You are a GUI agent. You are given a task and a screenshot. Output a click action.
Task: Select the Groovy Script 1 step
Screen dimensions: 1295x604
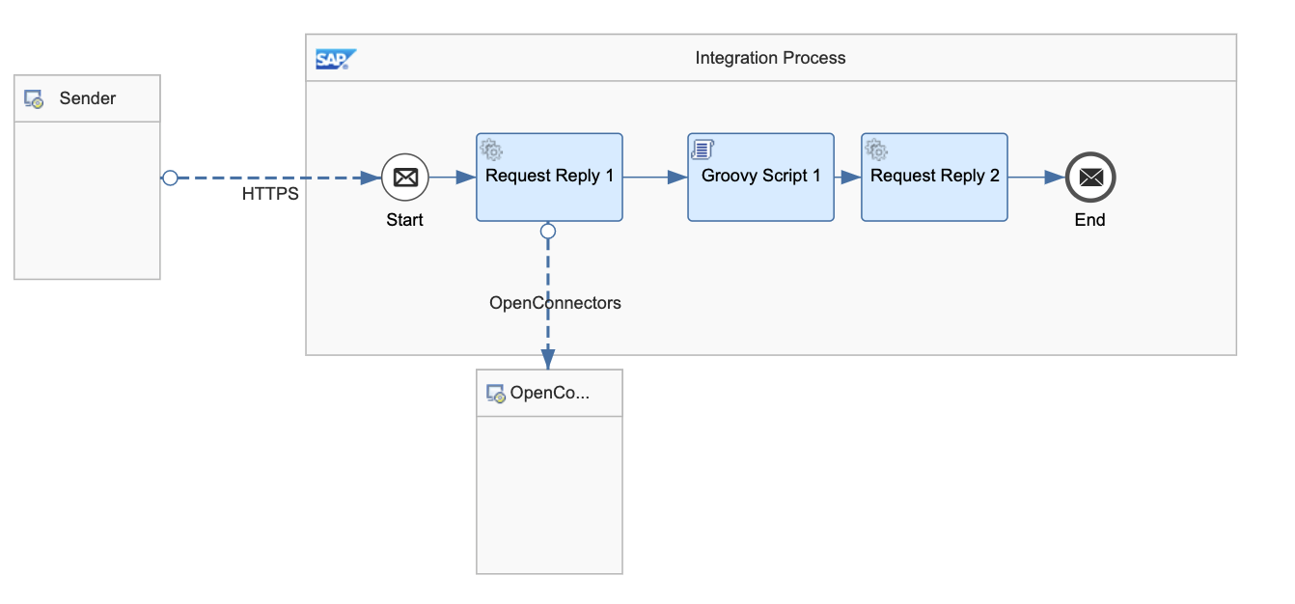point(760,188)
